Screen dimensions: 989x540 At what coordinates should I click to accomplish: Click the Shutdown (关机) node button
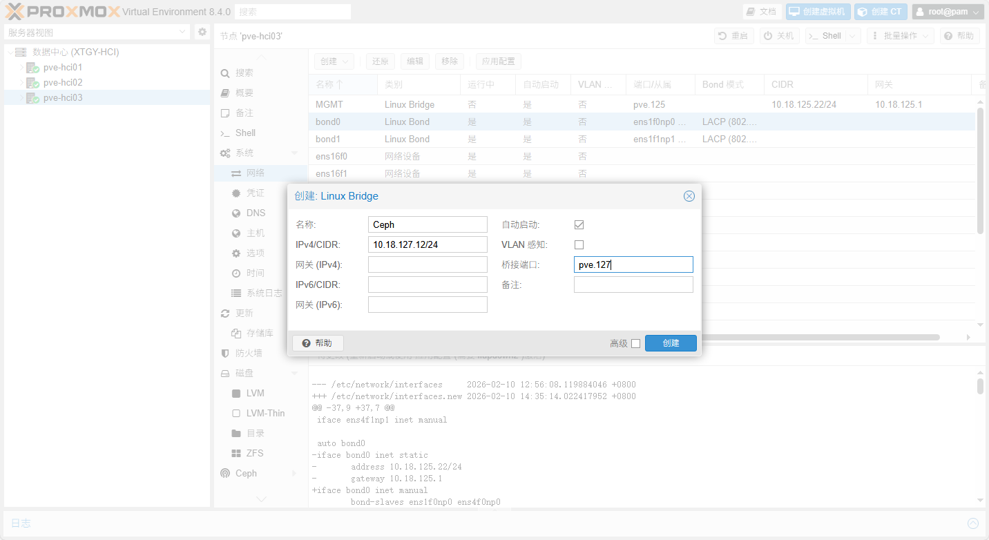780,36
